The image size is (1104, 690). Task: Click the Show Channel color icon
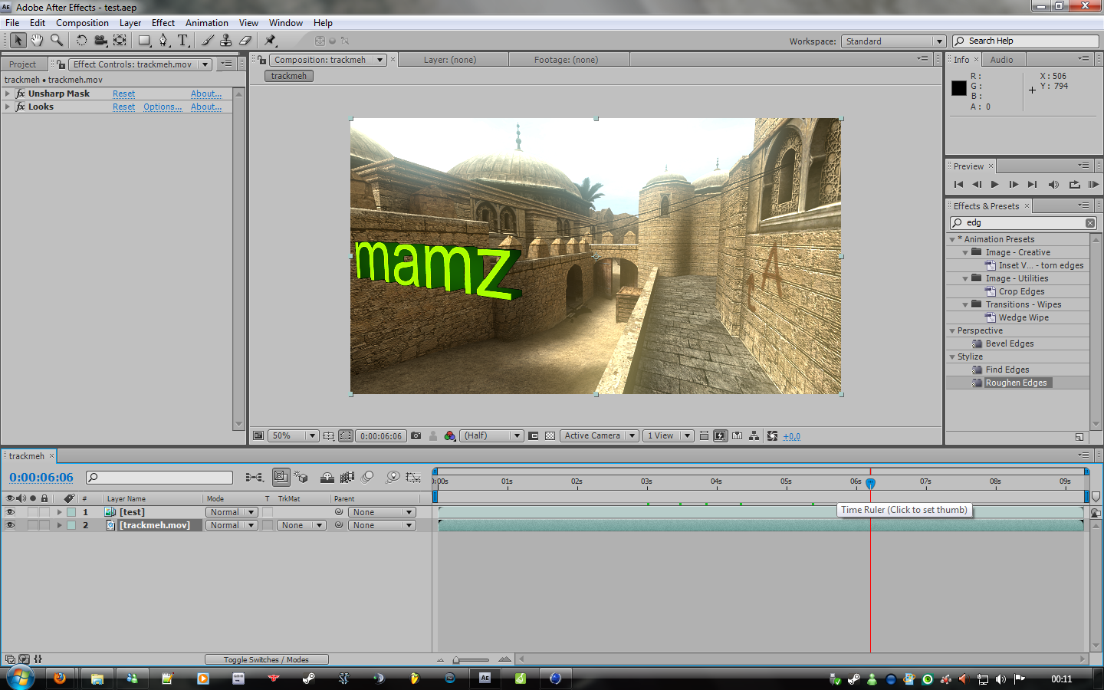click(x=449, y=435)
